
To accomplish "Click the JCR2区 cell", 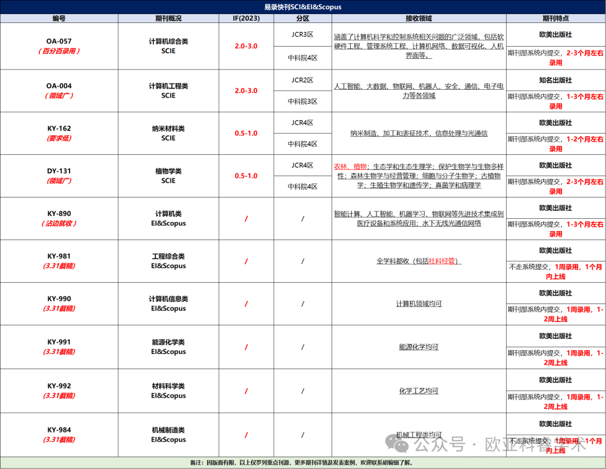I will point(302,80).
